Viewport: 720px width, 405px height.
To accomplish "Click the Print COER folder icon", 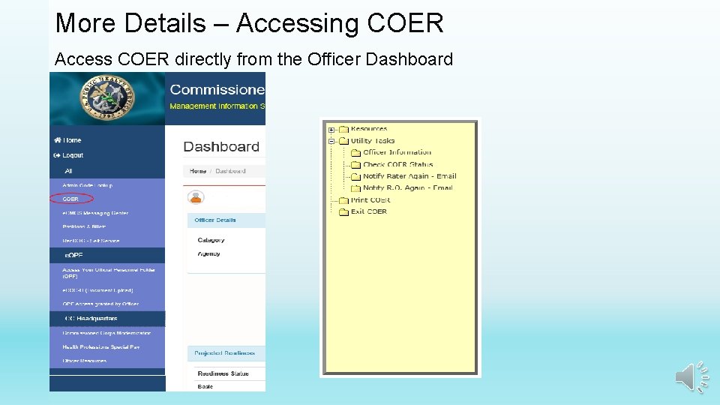I will click(x=344, y=200).
